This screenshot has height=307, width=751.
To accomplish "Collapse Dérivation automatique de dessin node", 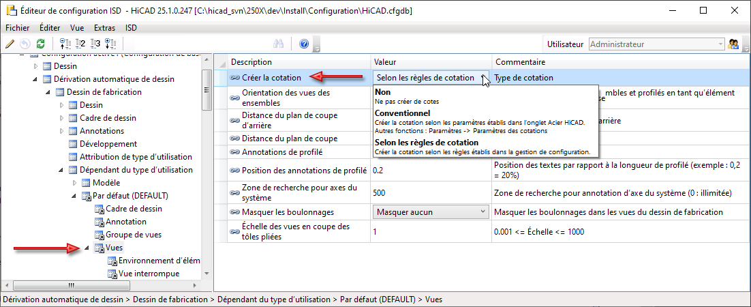I will [35, 79].
